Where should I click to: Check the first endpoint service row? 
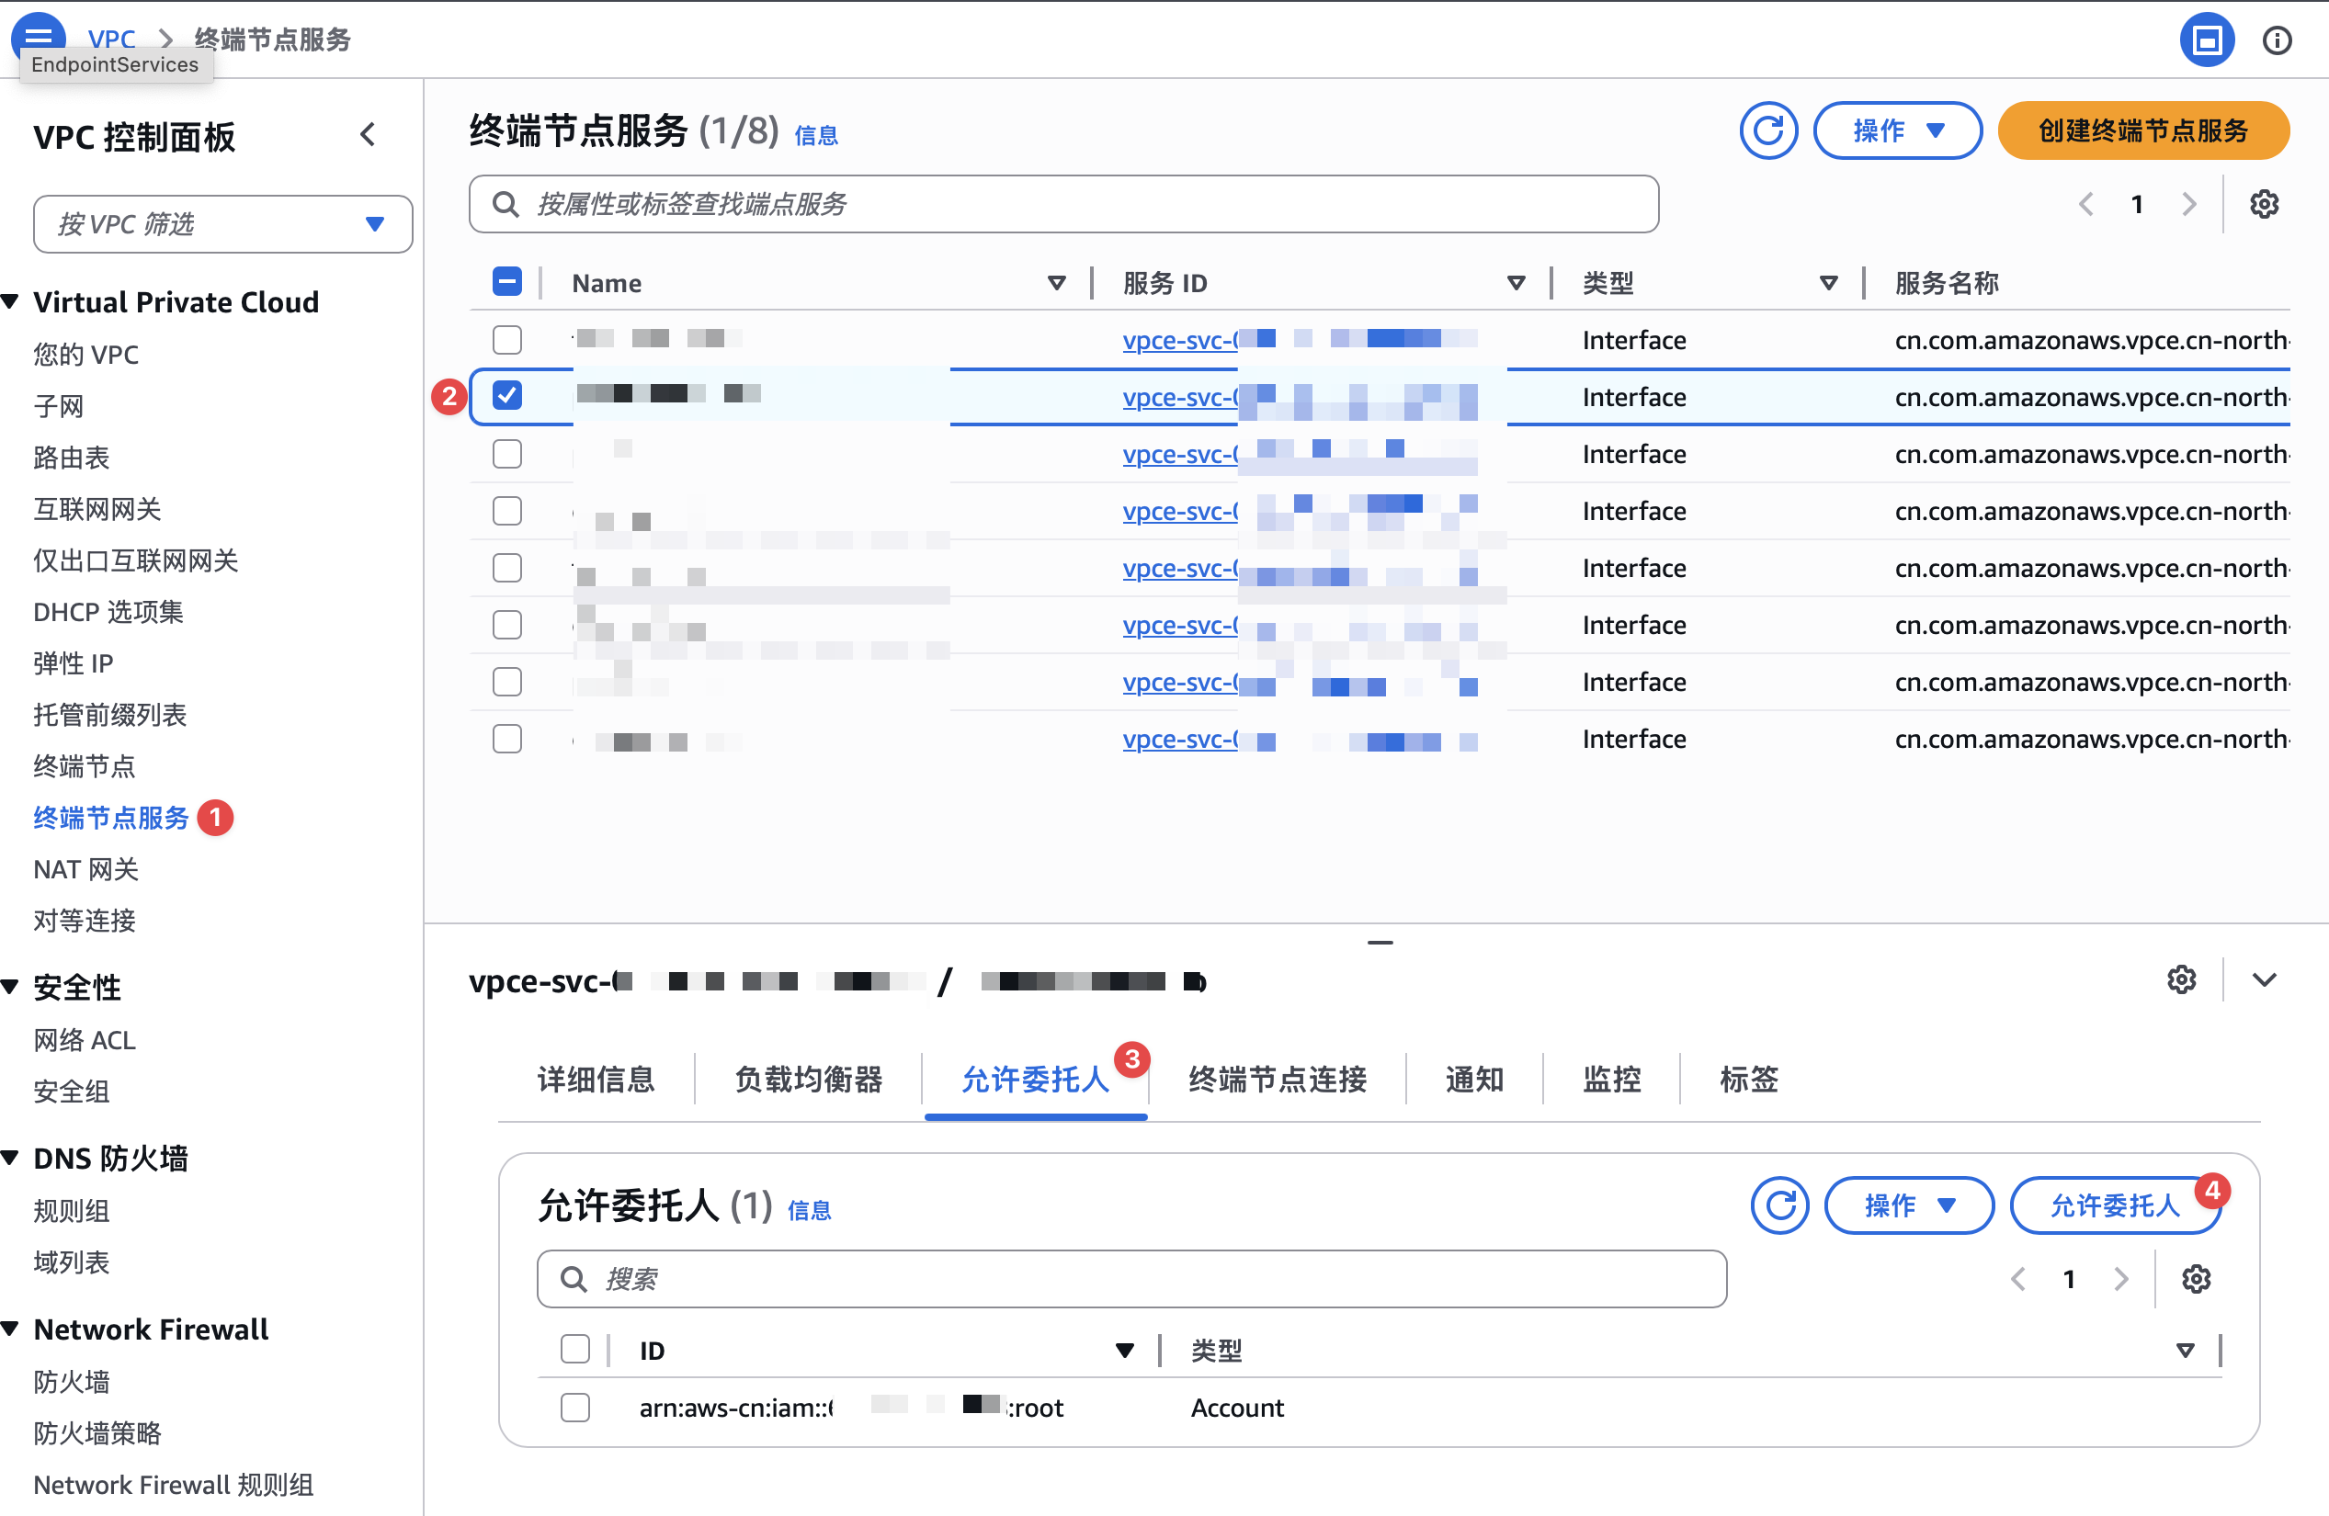(507, 339)
